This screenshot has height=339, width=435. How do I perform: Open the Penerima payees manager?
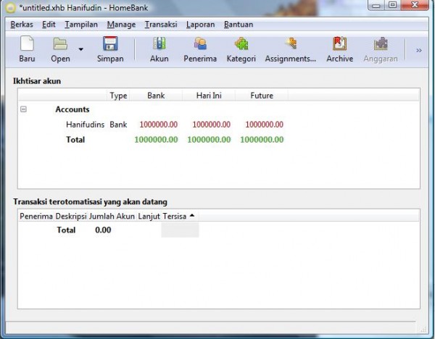pyautogui.click(x=200, y=50)
